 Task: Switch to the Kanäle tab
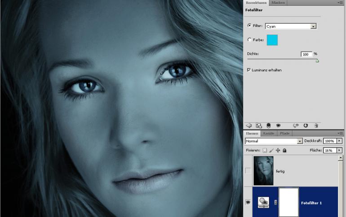click(269, 133)
